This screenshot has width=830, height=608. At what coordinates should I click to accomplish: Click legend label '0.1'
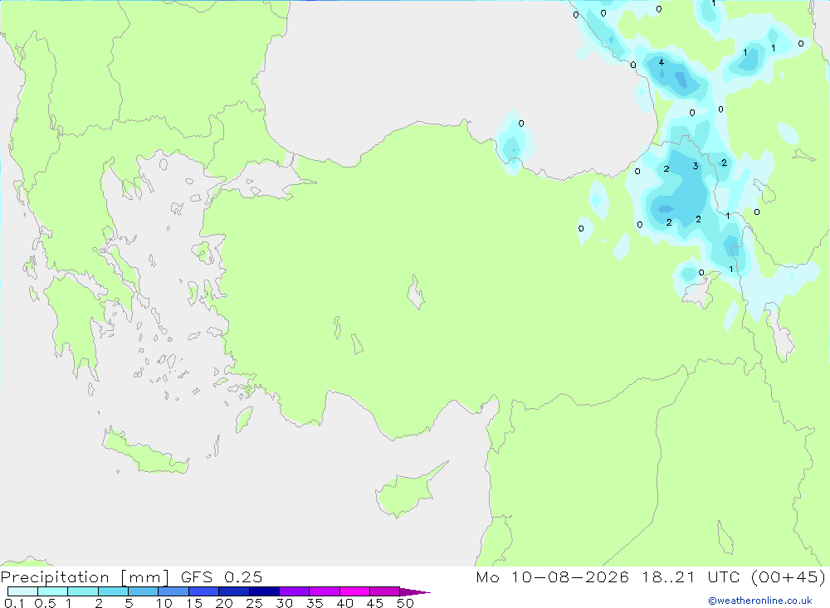(14, 603)
